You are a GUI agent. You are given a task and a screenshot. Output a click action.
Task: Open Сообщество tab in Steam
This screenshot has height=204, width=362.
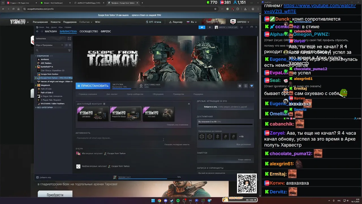pyautogui.click(x=89, y=31)
